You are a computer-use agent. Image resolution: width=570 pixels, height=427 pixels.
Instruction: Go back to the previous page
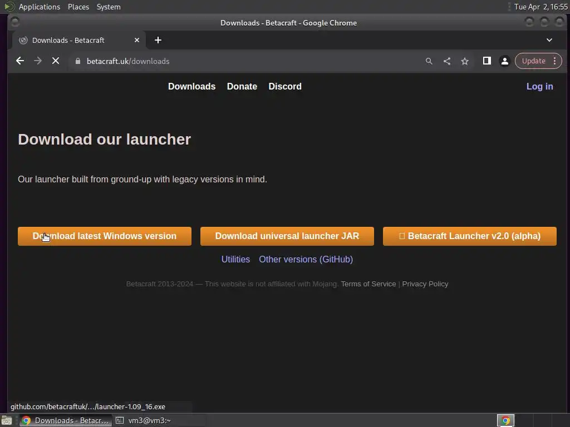(20, 61)
